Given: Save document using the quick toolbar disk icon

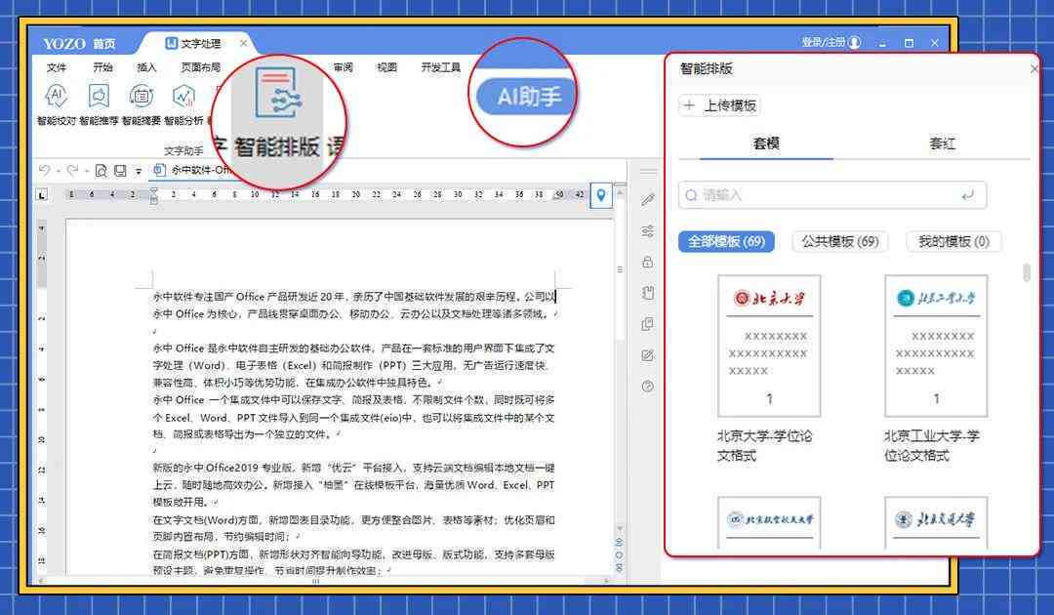Looking at the screenshot, I should [x=120, y=171].
